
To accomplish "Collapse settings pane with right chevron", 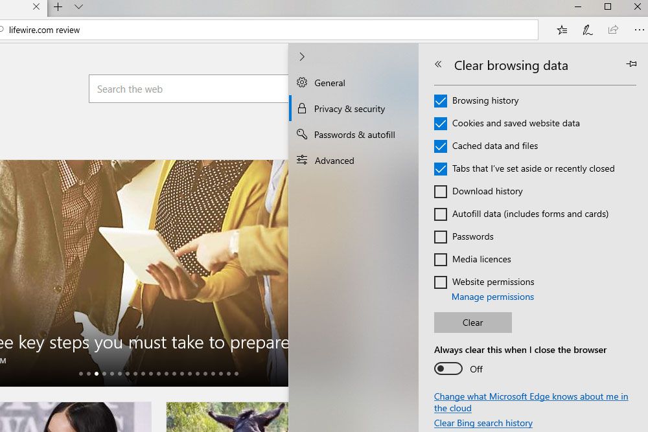I will 302,56.
